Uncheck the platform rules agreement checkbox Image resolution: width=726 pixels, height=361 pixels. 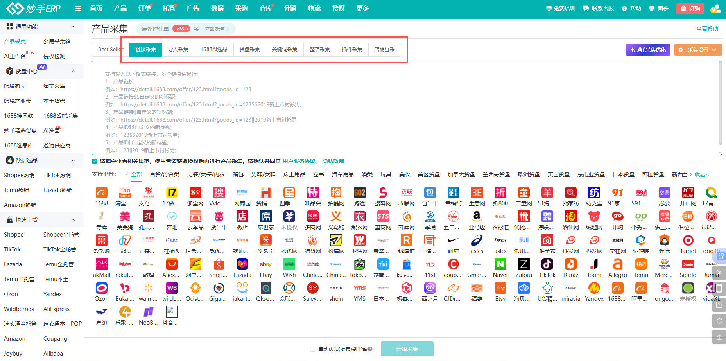click(95, 161)
